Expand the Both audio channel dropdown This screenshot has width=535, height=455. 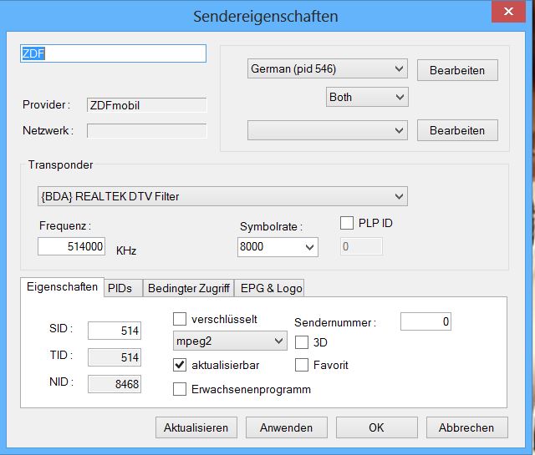pyautogui.click(x=366, y=97)
